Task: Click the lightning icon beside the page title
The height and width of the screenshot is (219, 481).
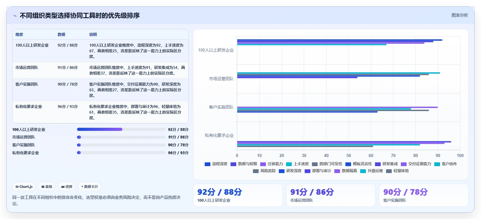Action: pos(15,16)
